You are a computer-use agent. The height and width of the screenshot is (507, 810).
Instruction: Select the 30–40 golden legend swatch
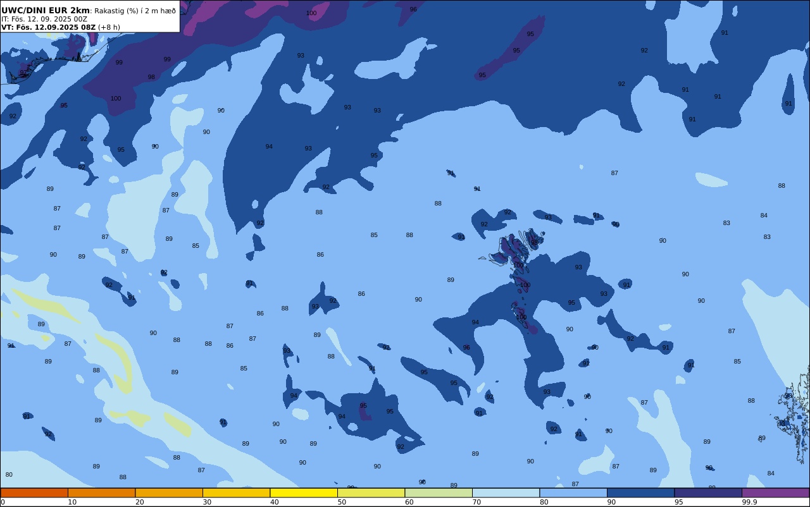pos(236,492)
